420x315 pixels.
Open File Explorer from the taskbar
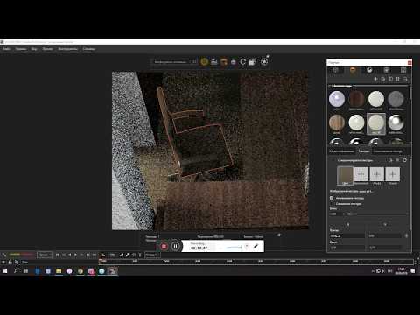click(x=59, y=271)
